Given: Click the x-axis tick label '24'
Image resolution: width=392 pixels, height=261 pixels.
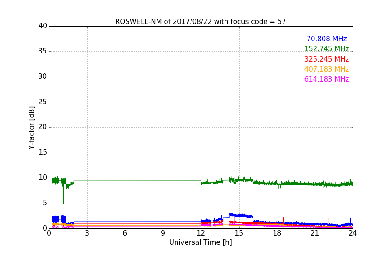Looking at the screenshot, I should (353, 233).
